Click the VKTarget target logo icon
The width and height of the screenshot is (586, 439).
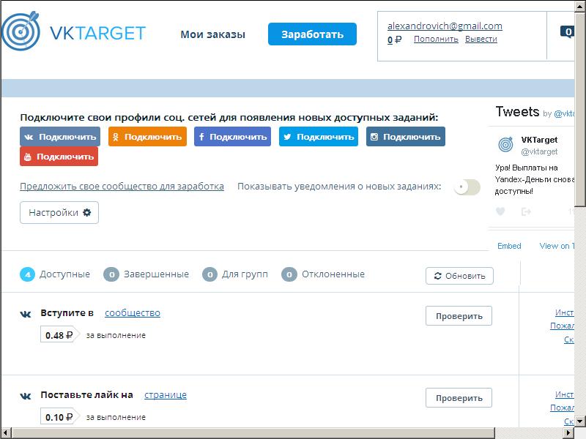(21, 31)
